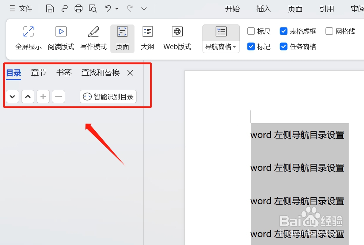Click the Redo arrow icon
This screenshot has width=364, height=245.
[130, 9]
